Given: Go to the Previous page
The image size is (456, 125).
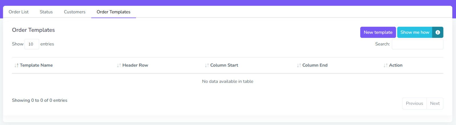Looking at the screenshot, I should click(414, 103).
